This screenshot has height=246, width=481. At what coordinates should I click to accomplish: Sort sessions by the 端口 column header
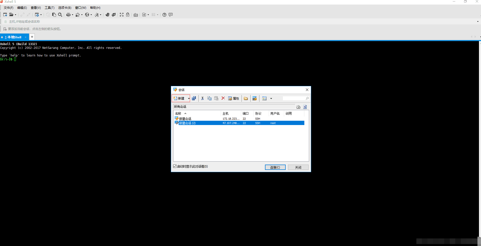[247, 113]
